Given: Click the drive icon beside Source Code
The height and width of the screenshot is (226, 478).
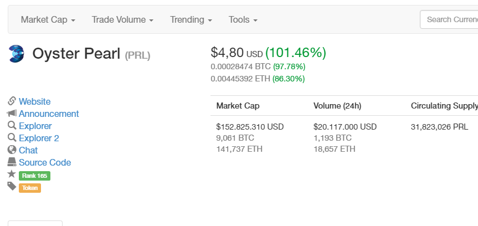Looking at the screenshot, I should (12, 162).
